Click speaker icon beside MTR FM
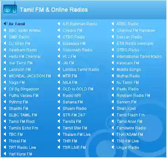The image size is (167, 158). 59,76
